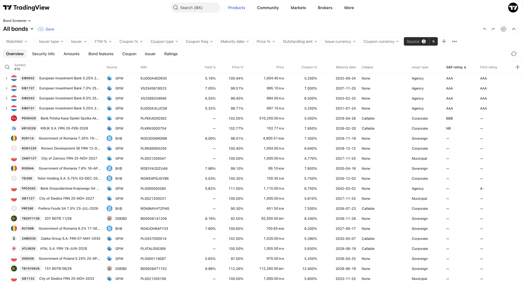The width and height of the screenshot is (523, 283).
Task: Click the Romania flag for R2911A
Action: click(x=14, y=138)
